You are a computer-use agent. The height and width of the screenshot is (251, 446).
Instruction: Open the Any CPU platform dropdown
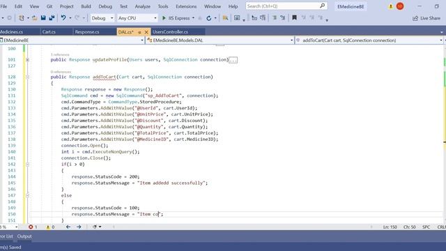pos(137,18)
